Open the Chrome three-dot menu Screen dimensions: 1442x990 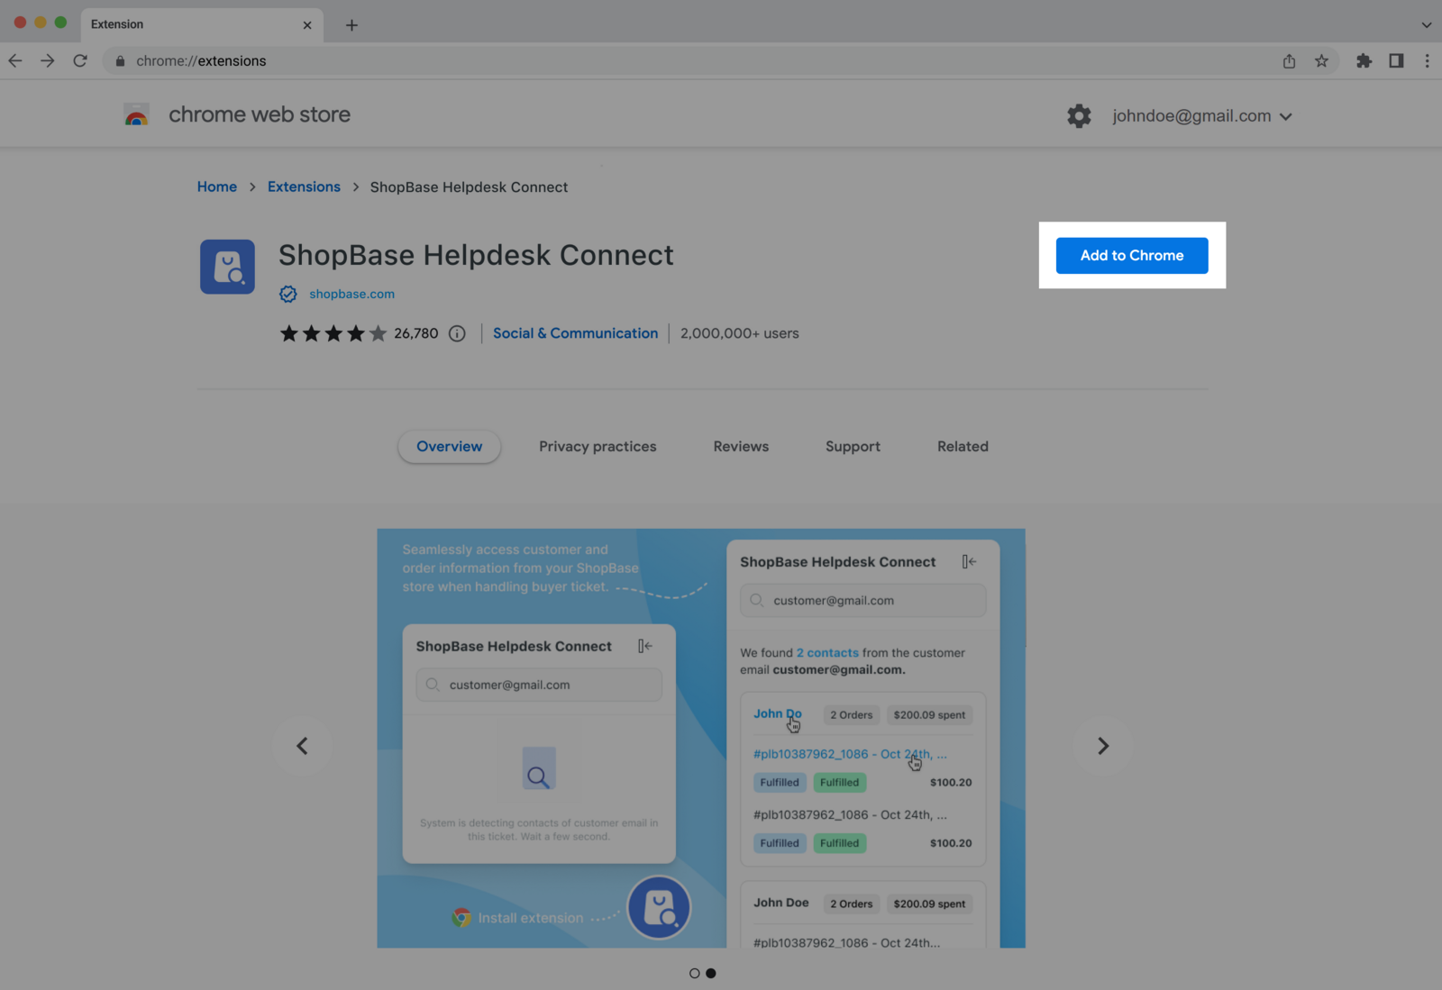coord(1427,60)
